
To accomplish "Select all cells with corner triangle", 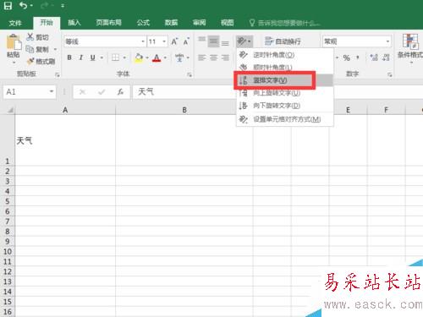I will point(9,110).
